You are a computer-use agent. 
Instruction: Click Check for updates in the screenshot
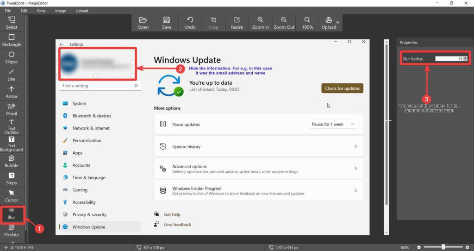coord(342,88)
